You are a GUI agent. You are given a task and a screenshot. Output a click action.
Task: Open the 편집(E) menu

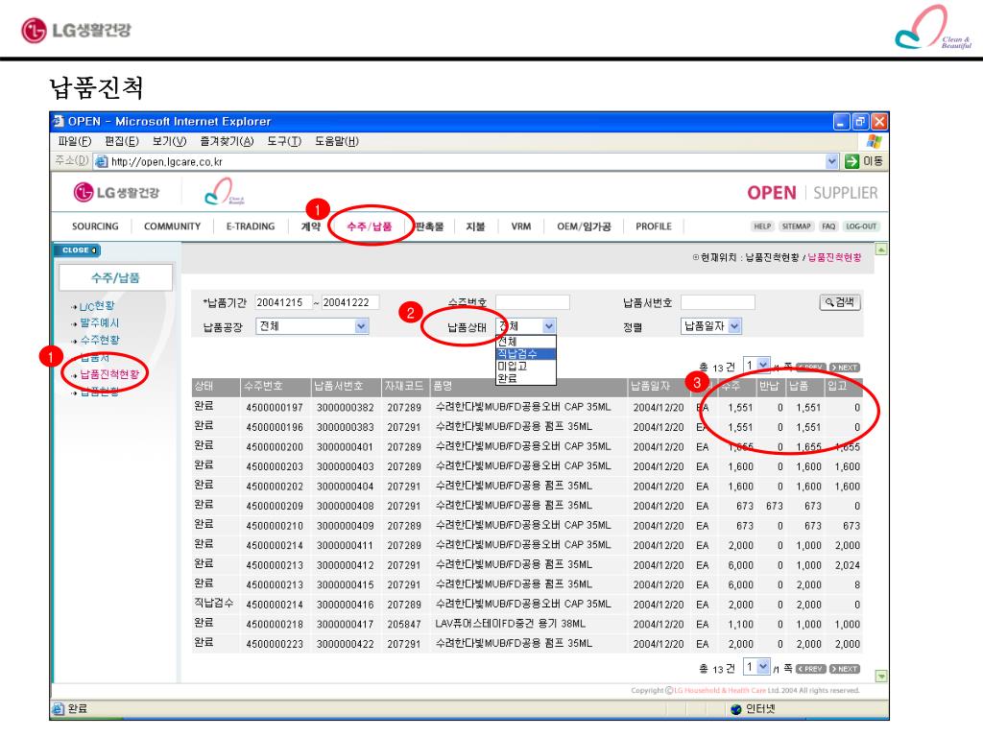coord(122,141)
